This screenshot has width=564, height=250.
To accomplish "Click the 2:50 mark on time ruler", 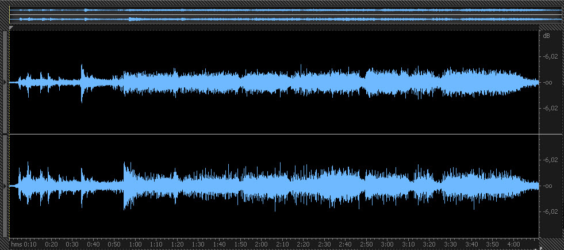I will [x=367, y=244].
